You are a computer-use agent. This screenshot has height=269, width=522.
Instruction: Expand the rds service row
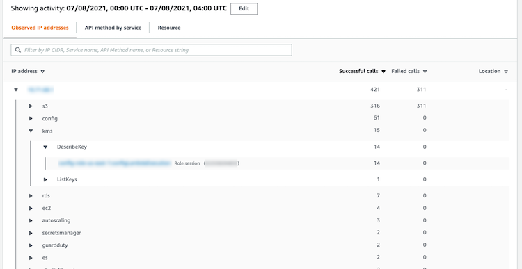(31, 196)
